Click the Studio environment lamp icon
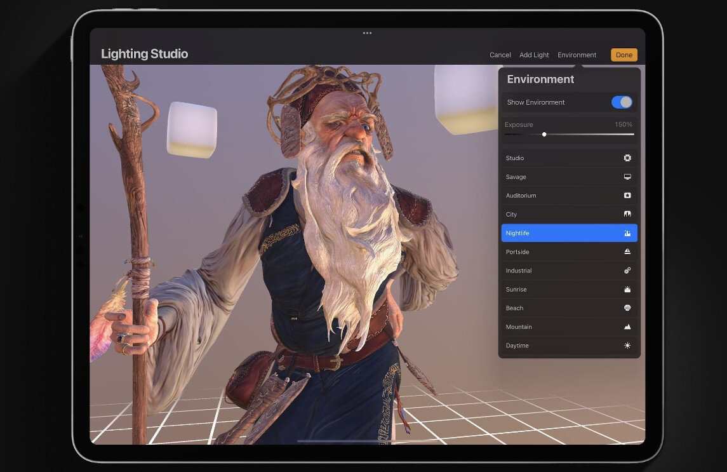Viewport: 727px width, 472px height. pyautogui.click(x=627, y=158)
